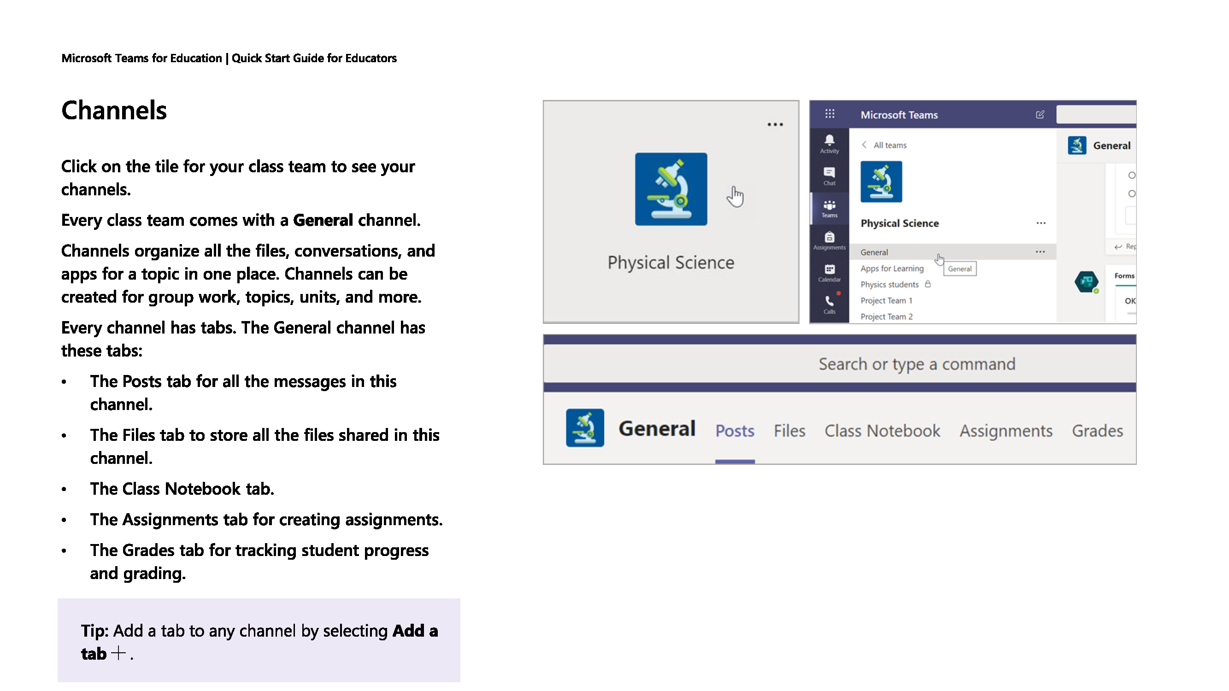Open the Physics students channel

point(889,284)
